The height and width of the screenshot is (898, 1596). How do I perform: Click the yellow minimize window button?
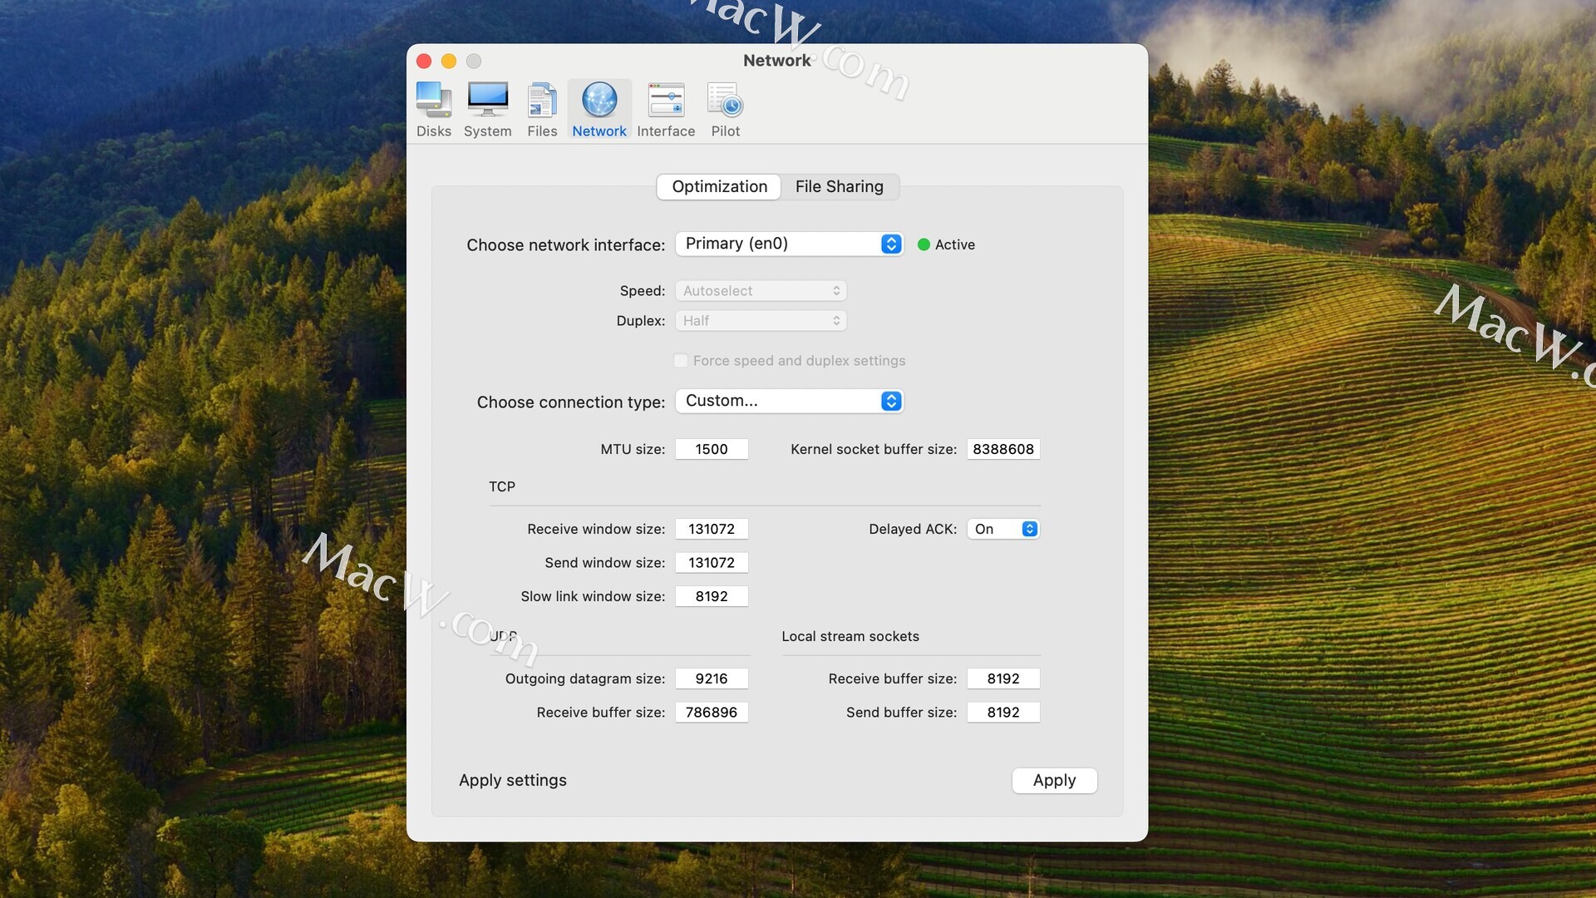tap(449, 61)
